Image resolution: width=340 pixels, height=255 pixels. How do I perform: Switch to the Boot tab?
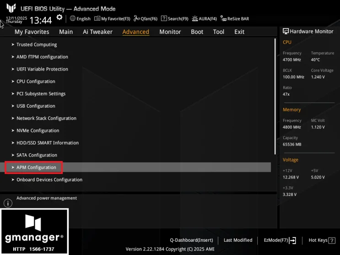tap(197, 32)
